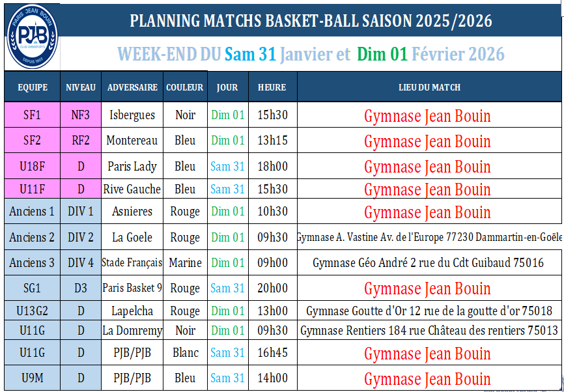
Task: Select the JOUR column header
Action: point(227,87)
